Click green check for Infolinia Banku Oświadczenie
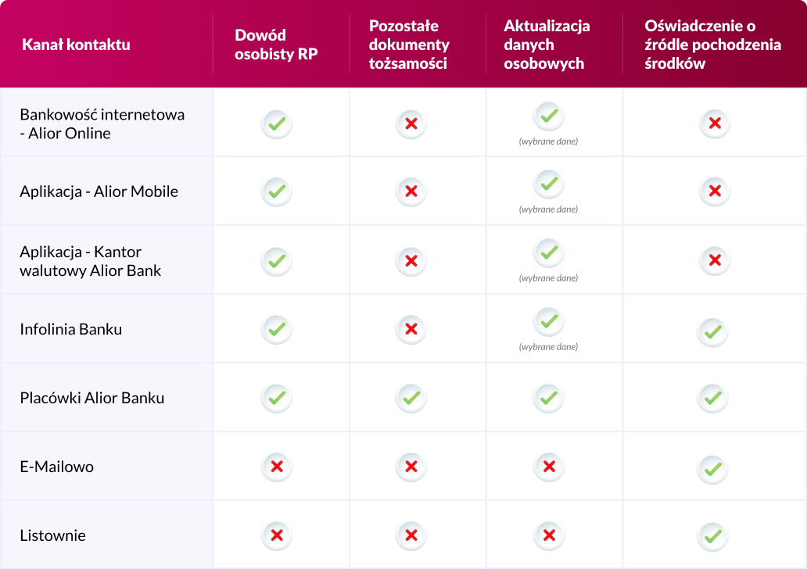This screenshot has height=569, width=807. [x=713, y=331]
